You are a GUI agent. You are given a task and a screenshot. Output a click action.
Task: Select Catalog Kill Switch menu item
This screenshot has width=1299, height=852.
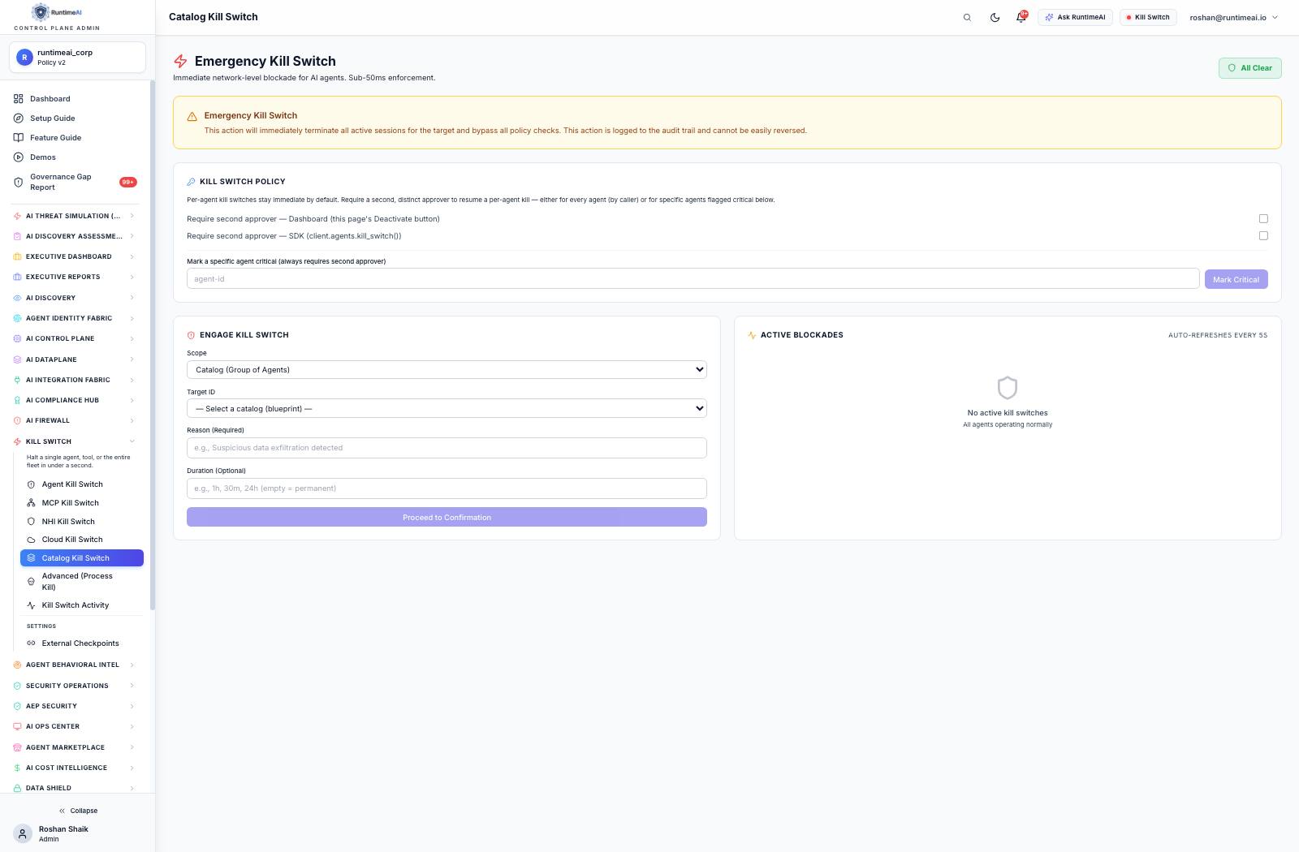pyautogui.click(x=82, y=558)
